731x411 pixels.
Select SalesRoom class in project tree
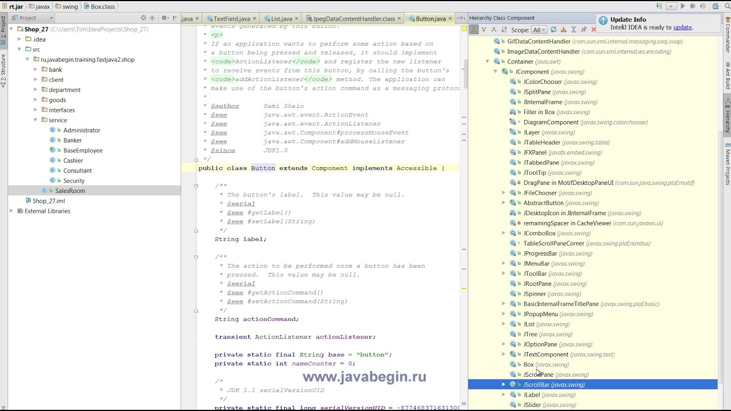[70, 191]
